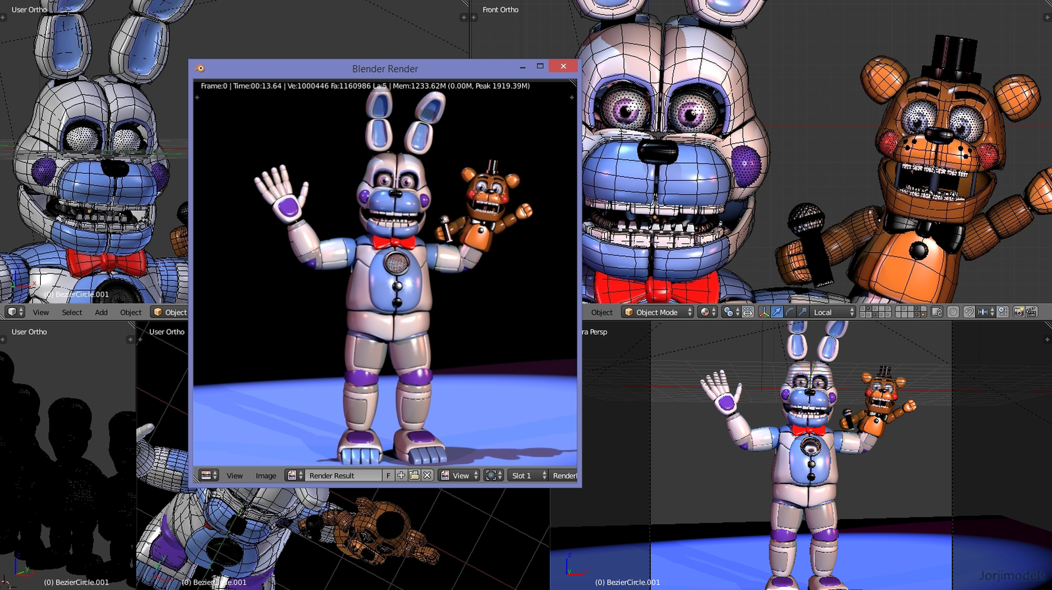Minimize the Blender Render window
1052x590 pixels.
(523, 66)
